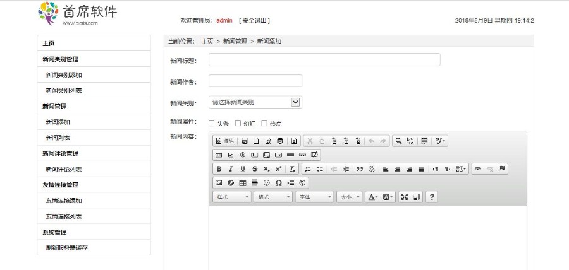Insert a Smiley emoticon
This screenshot has width=569, height=270.
266,183
